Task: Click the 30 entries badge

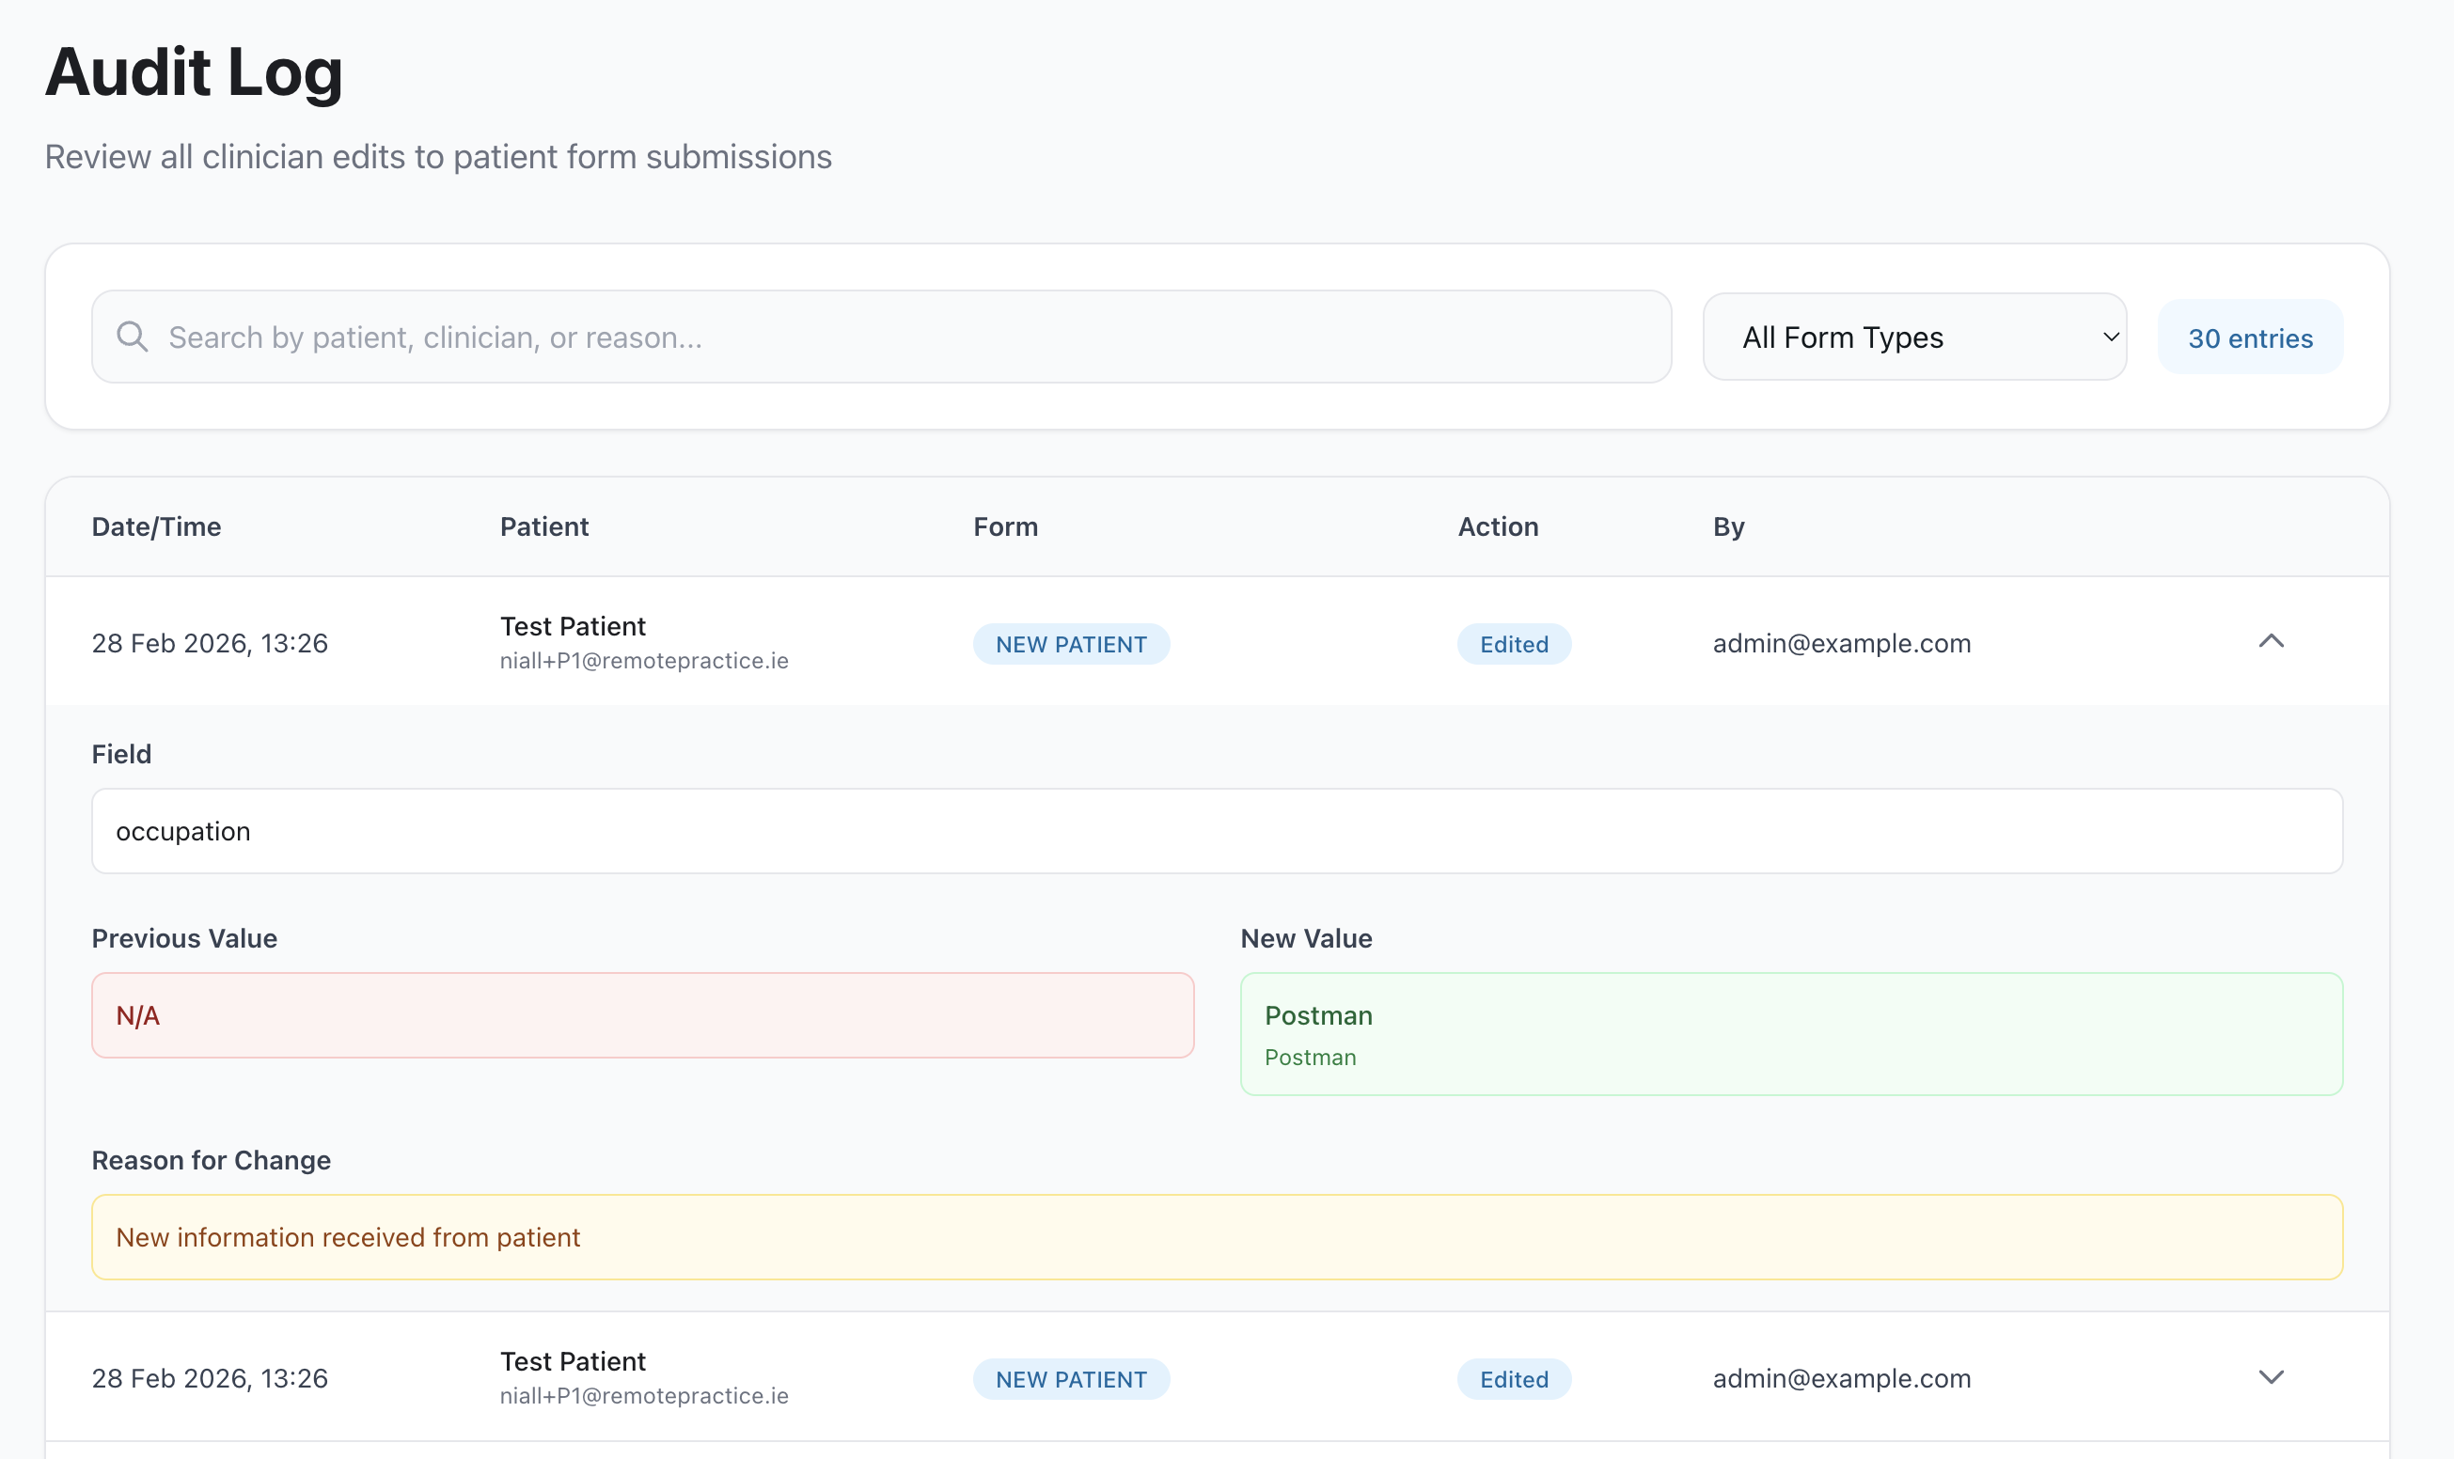Action: pyautogui.click(x=2249, y=337)
